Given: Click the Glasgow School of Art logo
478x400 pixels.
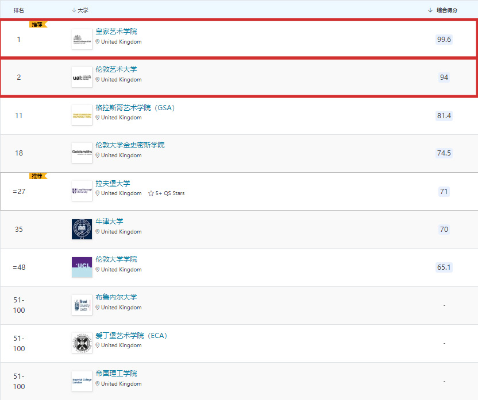Looking at the screenshot, I should click(x=82, y=115).
